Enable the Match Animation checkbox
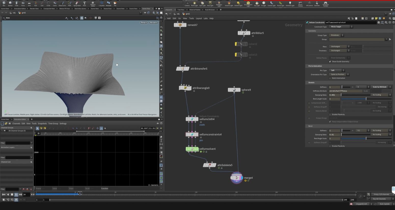Viewport: 395px width, 210px height. (330, 78)
